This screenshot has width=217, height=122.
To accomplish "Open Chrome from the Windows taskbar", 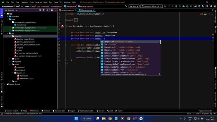I will point(110,119).
